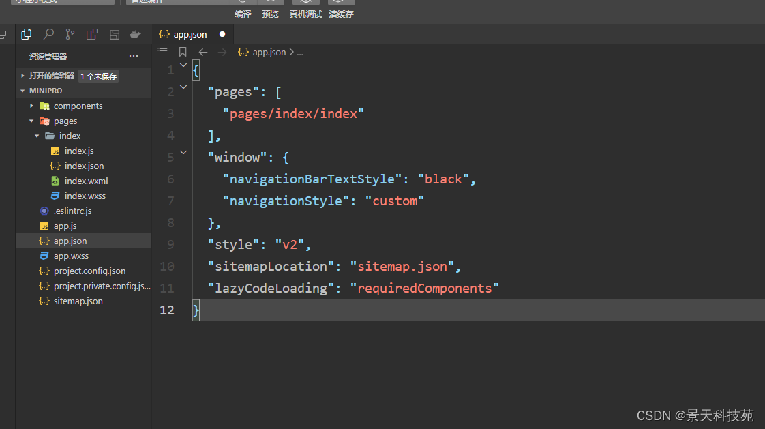
Task: Click the "requiredComponents" value on line 11
Action: [425, 289]
